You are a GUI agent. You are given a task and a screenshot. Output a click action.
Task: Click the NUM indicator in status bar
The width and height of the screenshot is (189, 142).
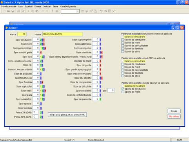[x=179, y=140]
